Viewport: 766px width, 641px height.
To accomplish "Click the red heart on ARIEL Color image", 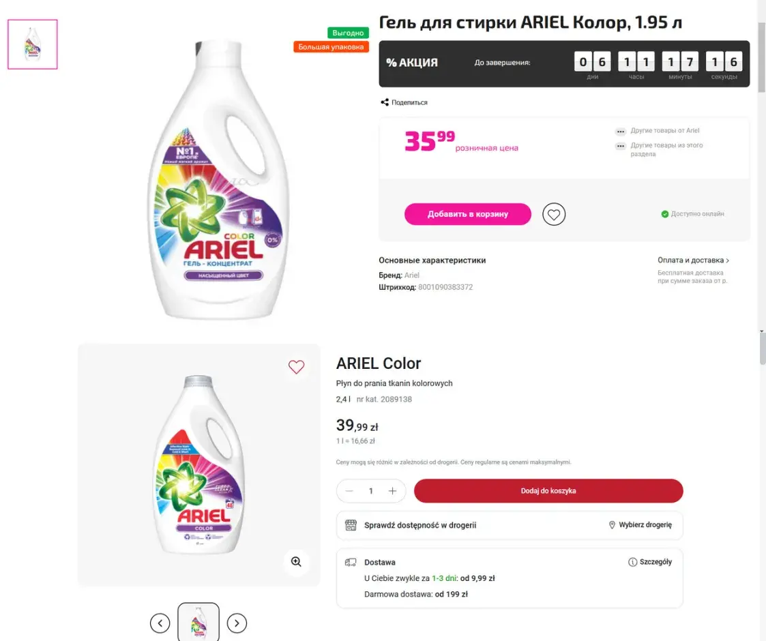I will pos(296,367).
